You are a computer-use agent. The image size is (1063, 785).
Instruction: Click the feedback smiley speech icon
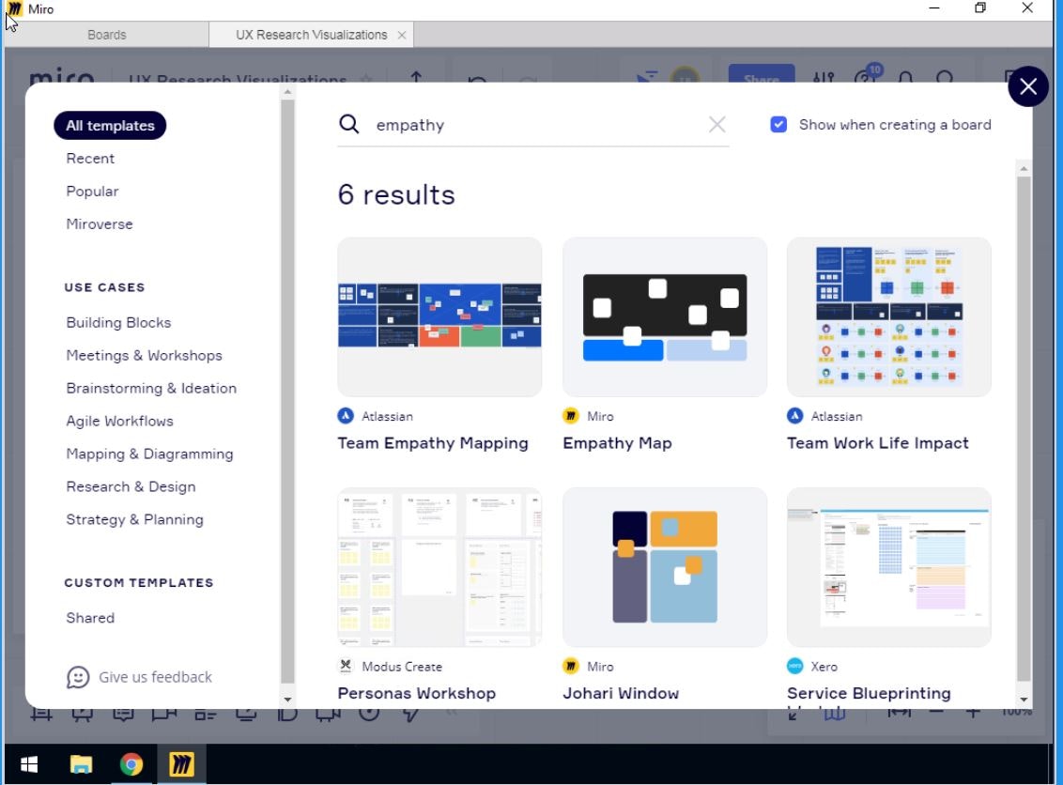point(78,676)
